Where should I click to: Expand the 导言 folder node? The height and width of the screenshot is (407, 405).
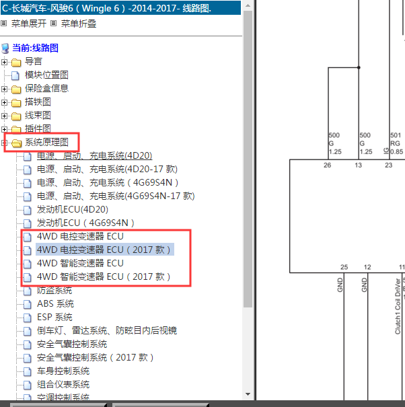pyautogui.click(x=4, y=62)
